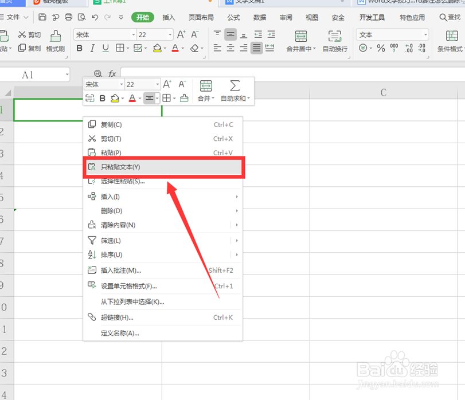Choose 超链接(H) in context menu
The height and width of the screenshot is (400, 465).
[x=163, y=317]
